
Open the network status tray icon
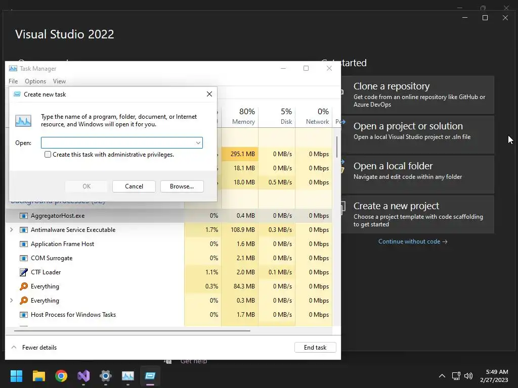[x=456, y=376]
